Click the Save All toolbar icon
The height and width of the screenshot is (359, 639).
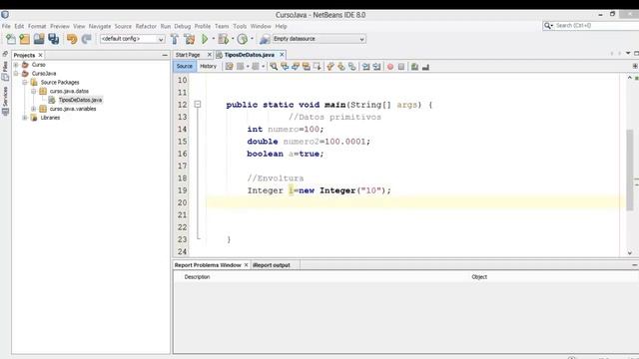[54, 39]
